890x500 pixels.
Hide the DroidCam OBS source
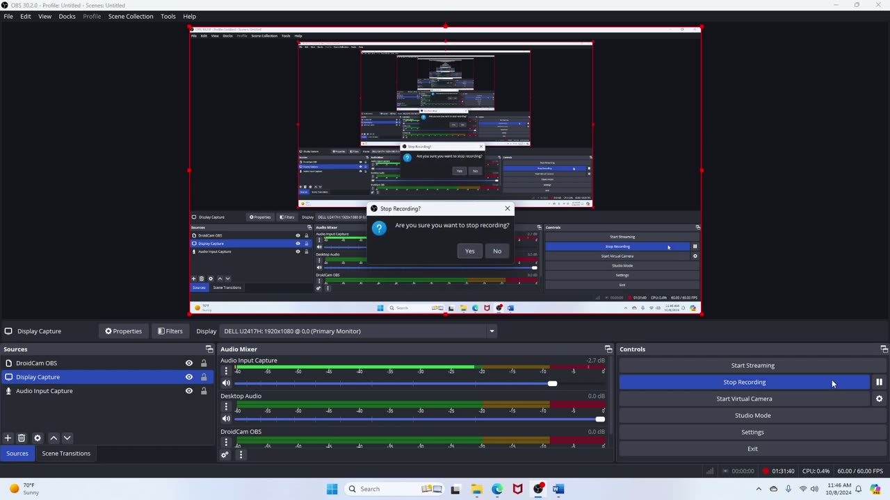click(188, 363)
